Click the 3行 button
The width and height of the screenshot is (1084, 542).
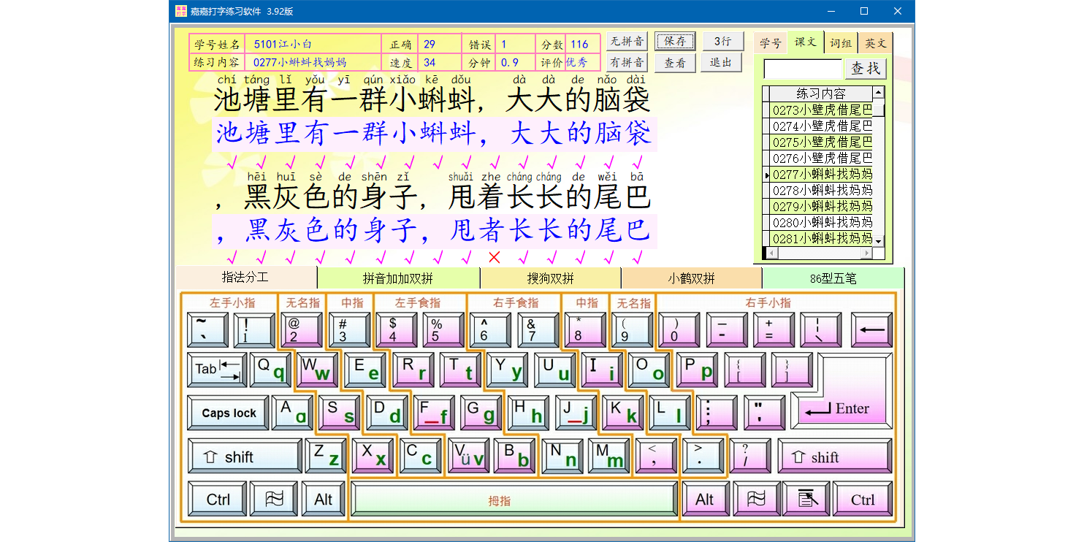tap(722, 42)
